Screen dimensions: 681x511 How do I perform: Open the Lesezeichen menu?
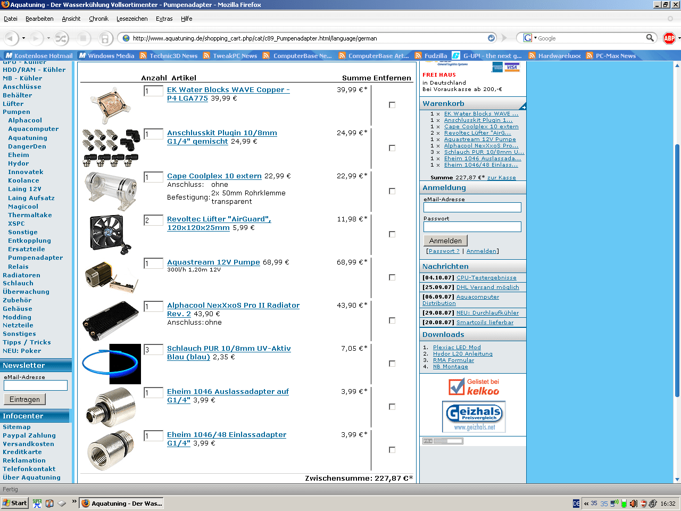[x=132, y=19]
